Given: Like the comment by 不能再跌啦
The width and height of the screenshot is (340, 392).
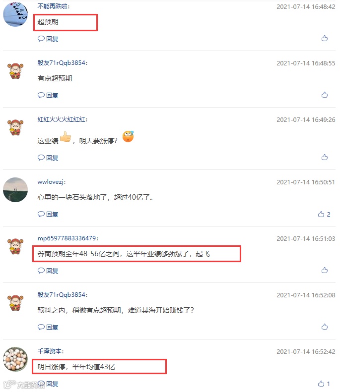Looking at the screenshot, I should pos(325,38).
